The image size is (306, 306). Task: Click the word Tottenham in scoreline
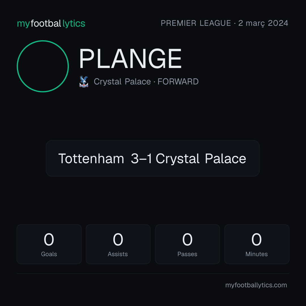tap(91, 158)
